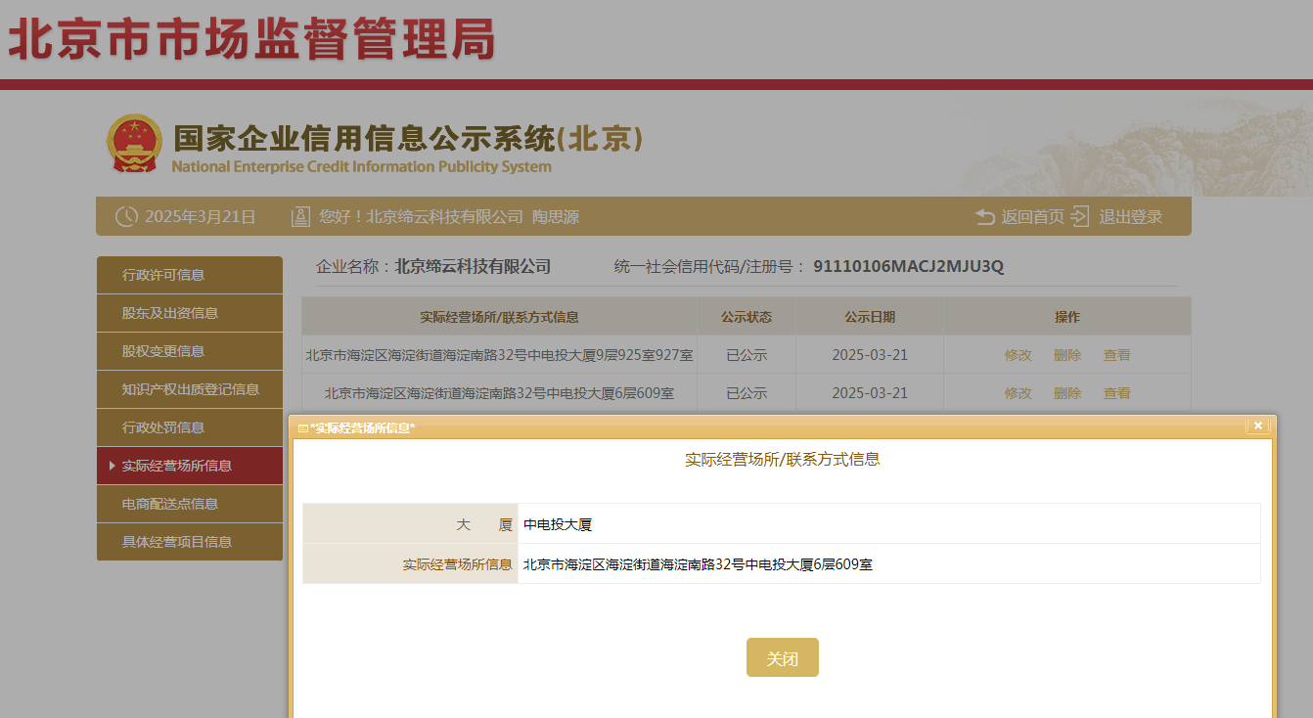
Task: Click the national emblem logo
Action: coord(134,145)
